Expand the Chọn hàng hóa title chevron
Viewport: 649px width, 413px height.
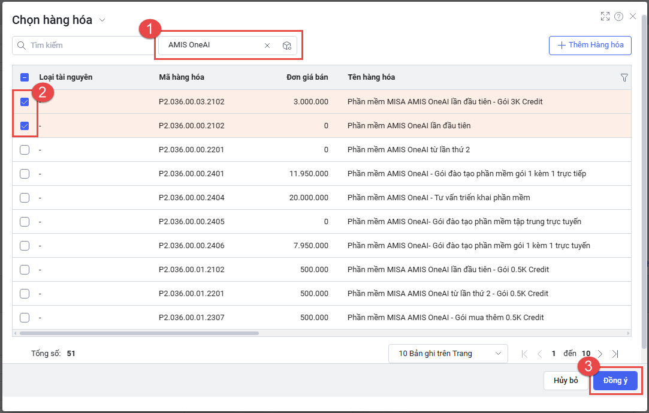(x=102, y=20)
